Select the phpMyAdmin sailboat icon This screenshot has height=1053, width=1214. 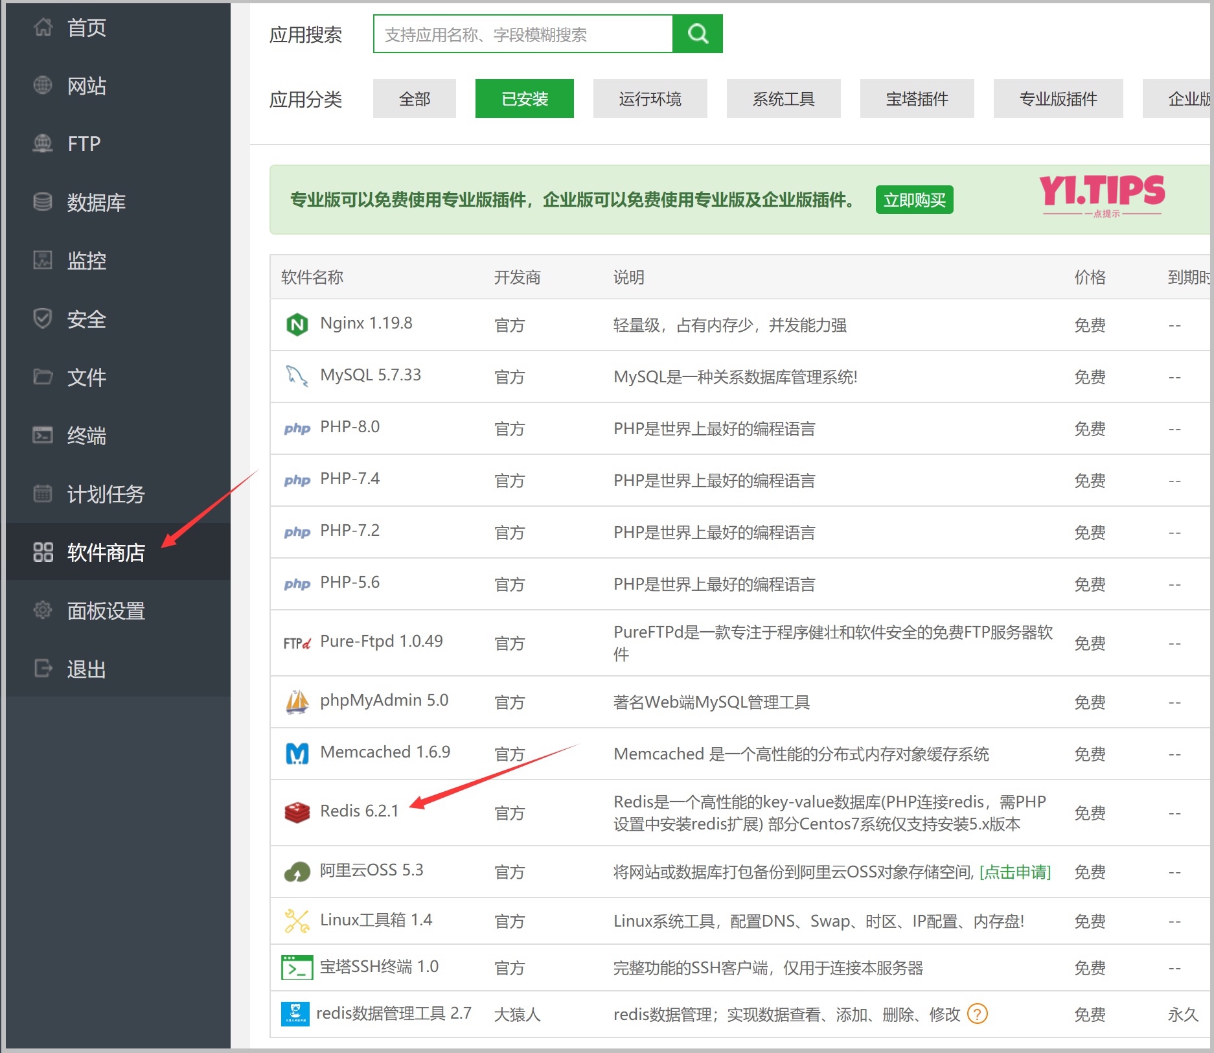click(x=297, y=700)
